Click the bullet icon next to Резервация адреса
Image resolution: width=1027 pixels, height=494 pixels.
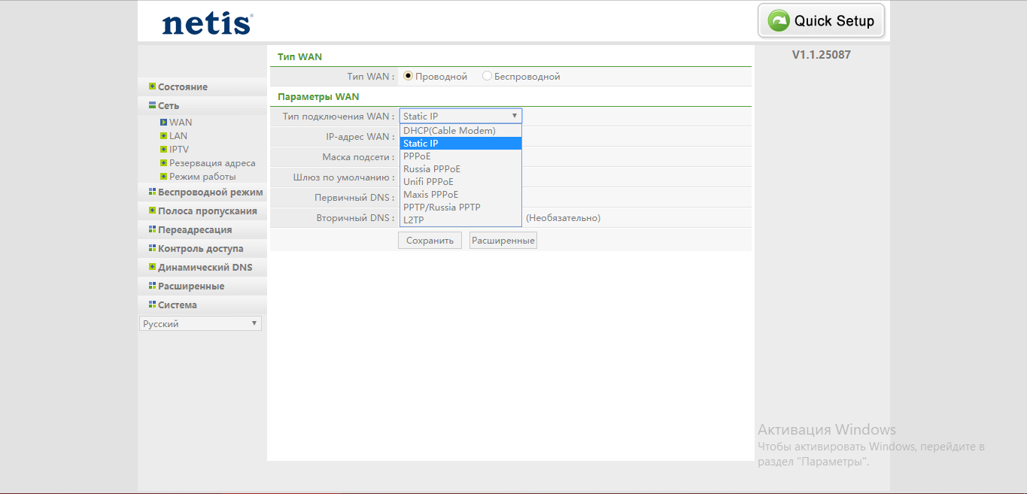click(163, 162)
